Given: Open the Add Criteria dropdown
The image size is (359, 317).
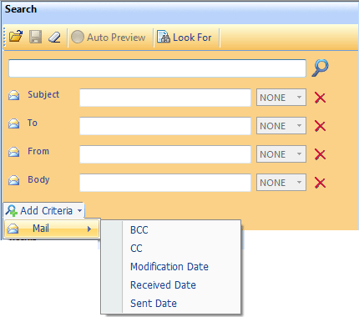Looking at the screenshot, I should coord(44,210).
